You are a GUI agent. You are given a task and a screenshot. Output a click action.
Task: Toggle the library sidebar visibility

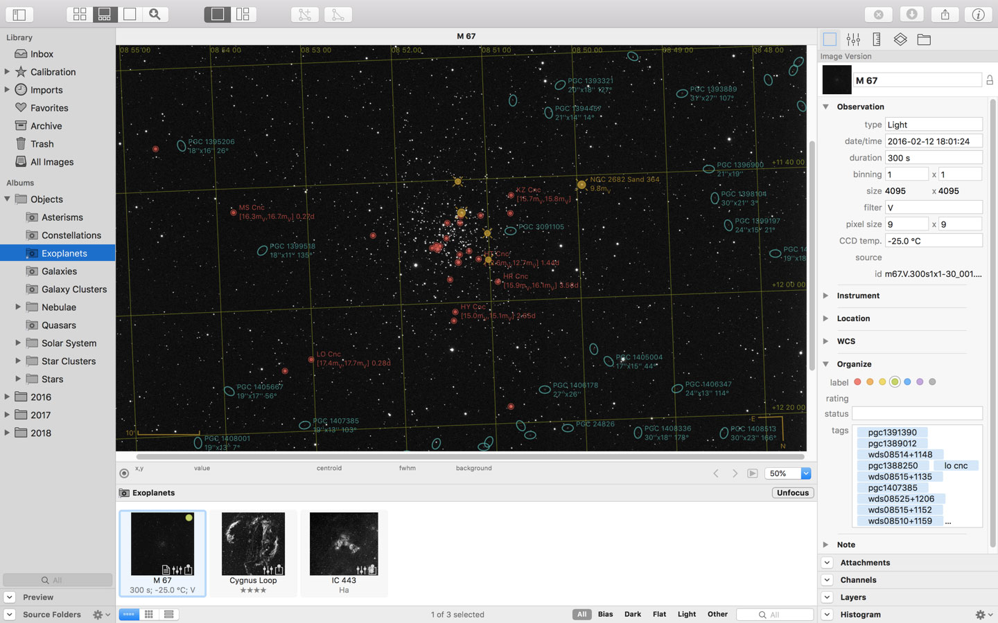19,15
